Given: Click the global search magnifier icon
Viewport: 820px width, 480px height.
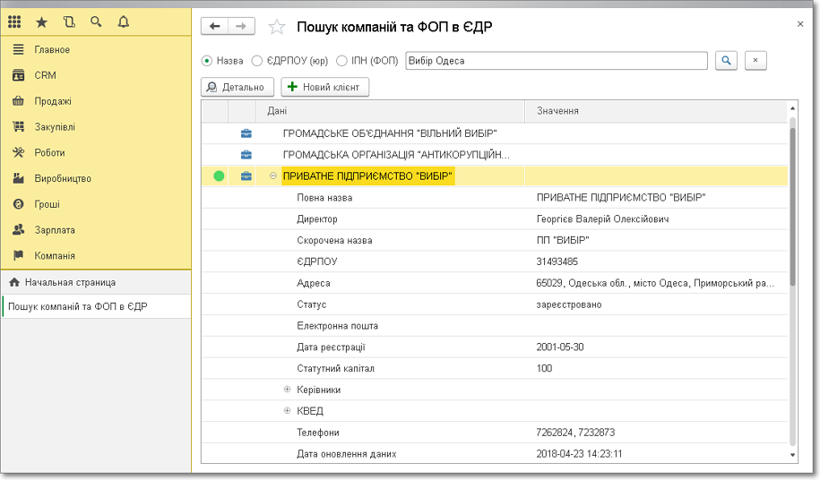Looking at the screenshot, I should coord(96,22).
